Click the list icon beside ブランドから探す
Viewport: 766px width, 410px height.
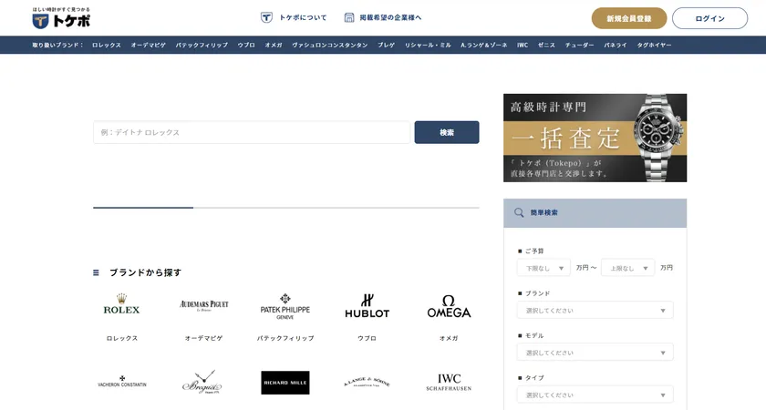point(97,272)
